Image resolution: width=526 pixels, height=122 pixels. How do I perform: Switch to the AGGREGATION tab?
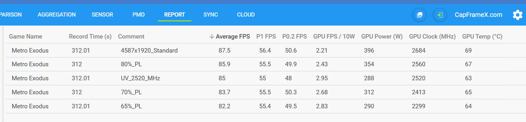57,15
